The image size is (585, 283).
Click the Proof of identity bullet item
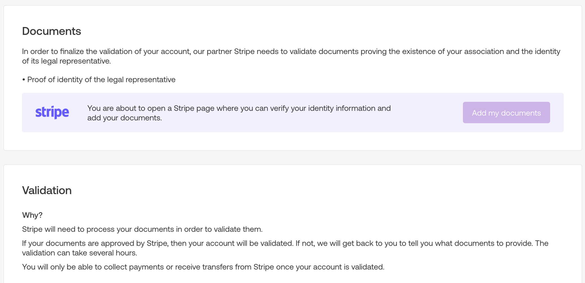pyautogui.click(x=101, y=80)
